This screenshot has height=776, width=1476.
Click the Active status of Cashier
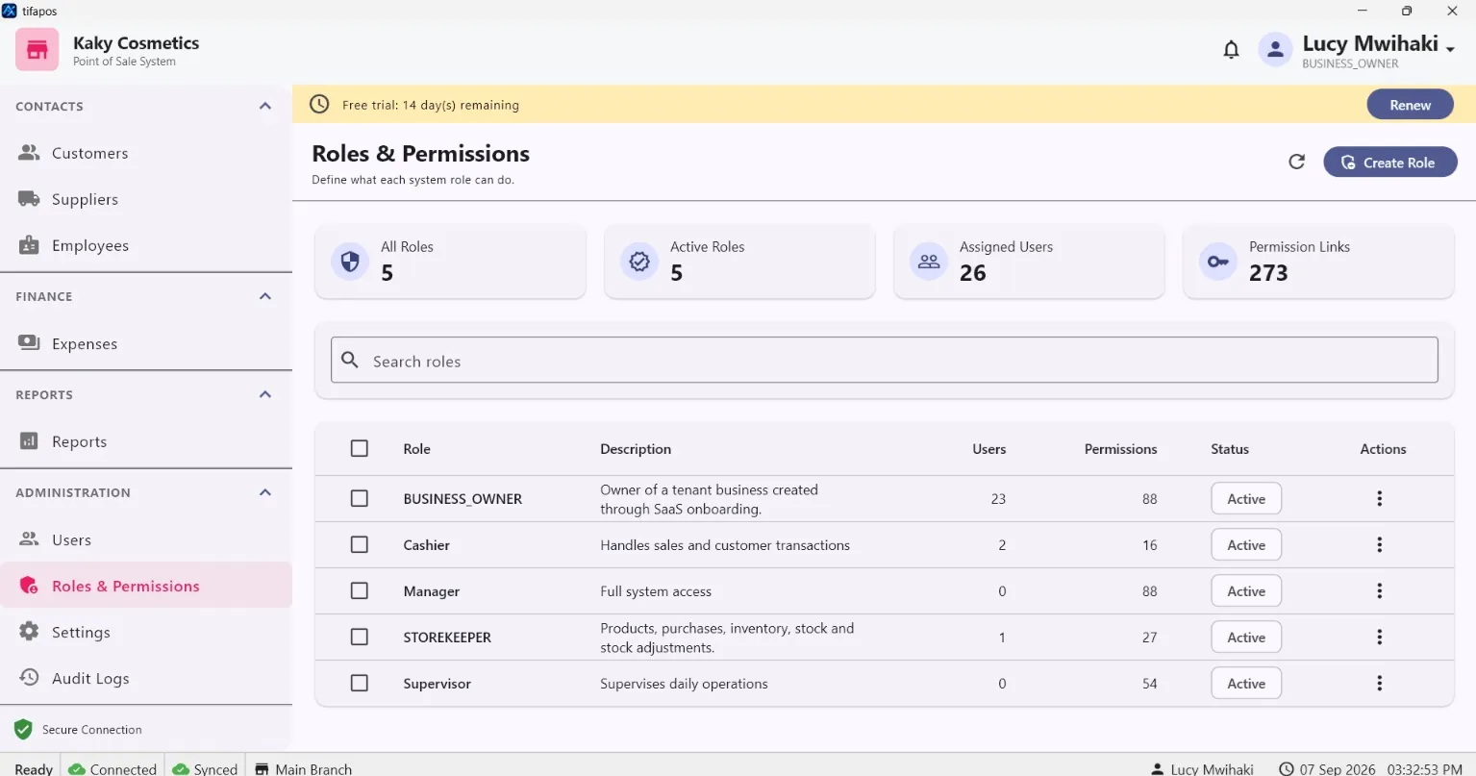click(x=1246, y=544)
